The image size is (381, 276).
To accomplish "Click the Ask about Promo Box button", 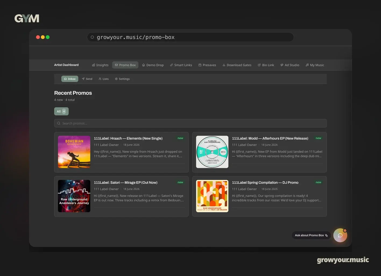I will pyautogui.click(x=311, y=235).
